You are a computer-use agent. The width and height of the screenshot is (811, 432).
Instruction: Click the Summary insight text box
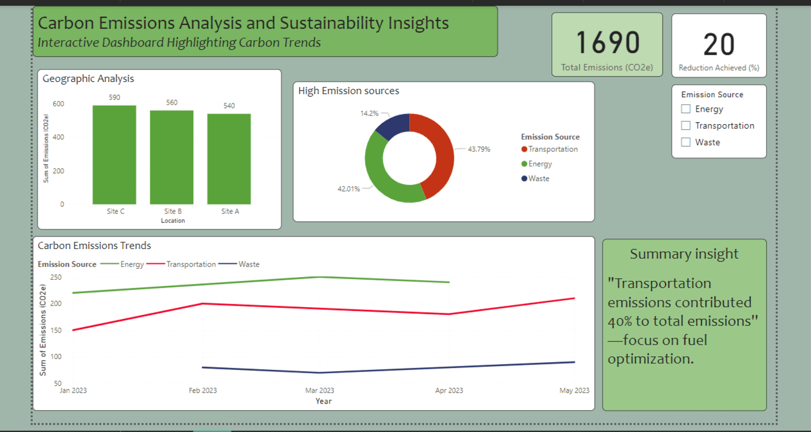coord(684,325)
